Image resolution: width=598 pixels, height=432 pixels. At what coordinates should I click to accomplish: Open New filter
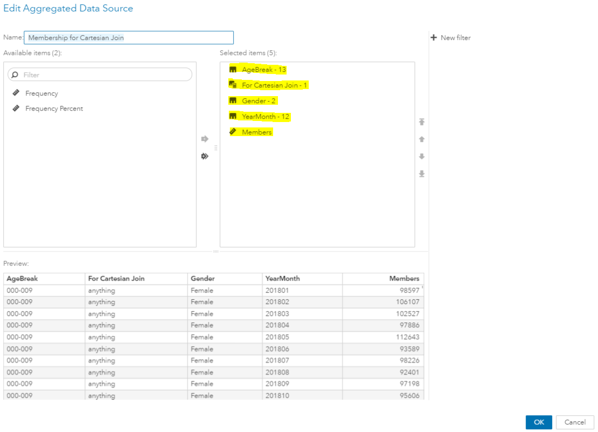[455, 37]
